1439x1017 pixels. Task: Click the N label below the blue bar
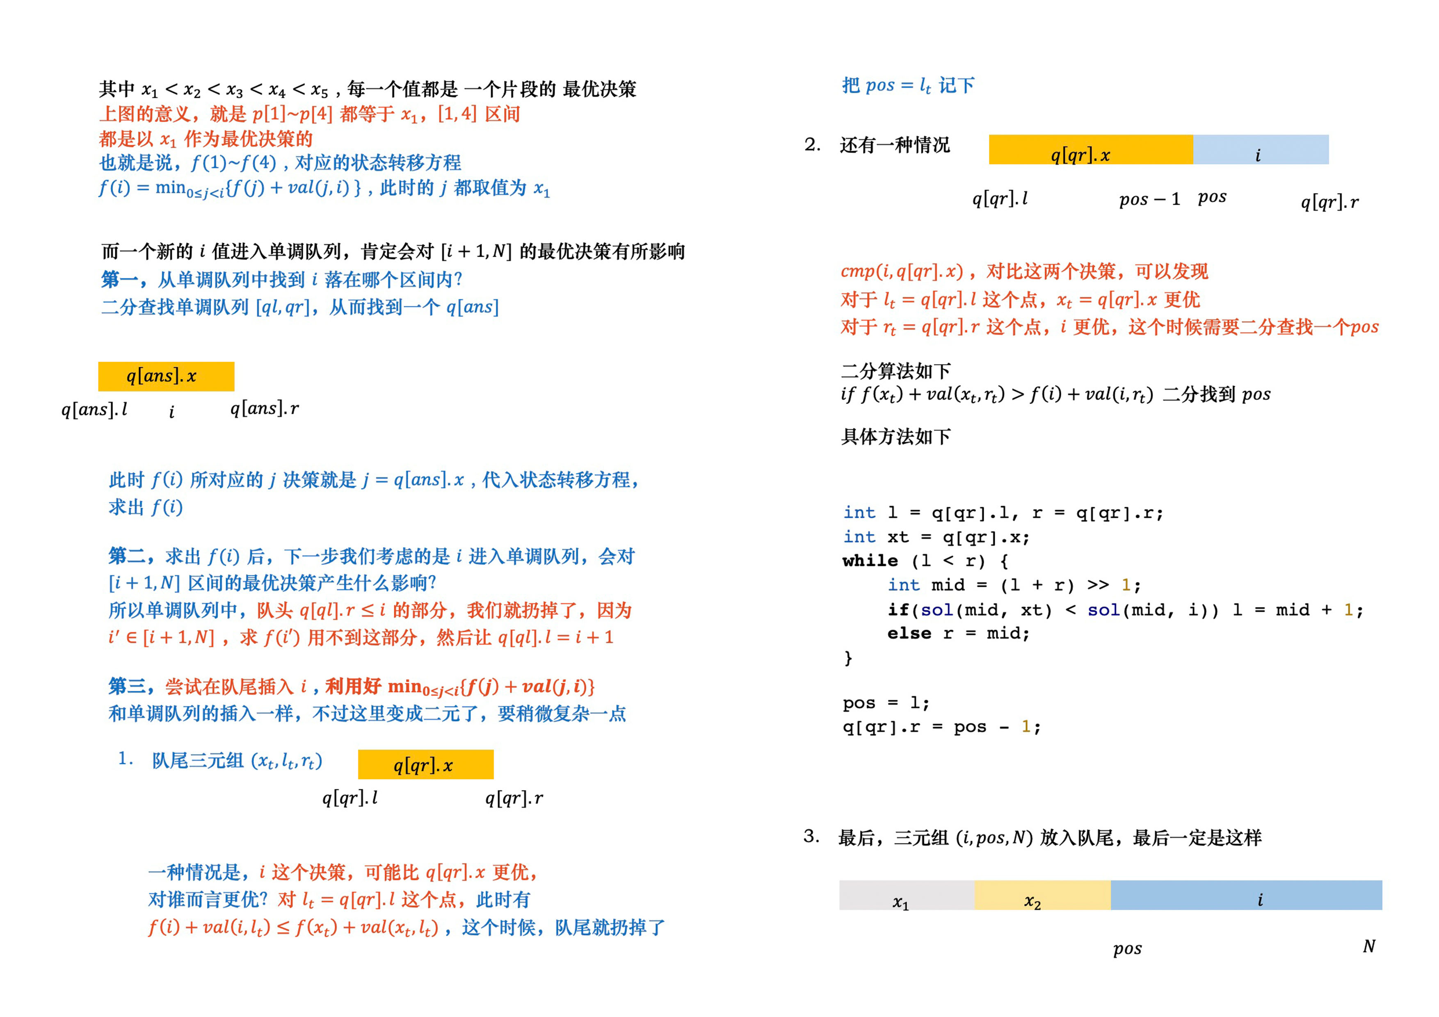point(1369,946)
